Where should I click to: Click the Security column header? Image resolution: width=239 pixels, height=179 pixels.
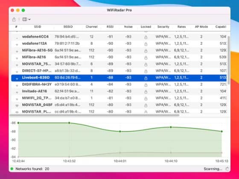[163, 27]
